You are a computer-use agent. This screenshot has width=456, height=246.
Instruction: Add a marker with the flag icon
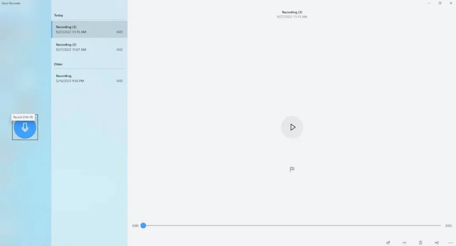(x=292, y=169)
